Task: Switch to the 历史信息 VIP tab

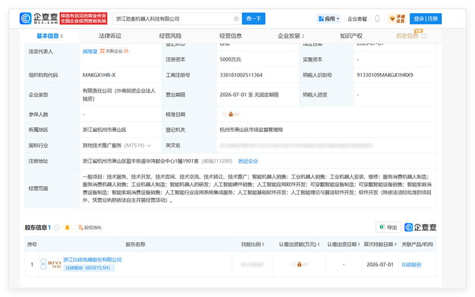Action: 407,36
